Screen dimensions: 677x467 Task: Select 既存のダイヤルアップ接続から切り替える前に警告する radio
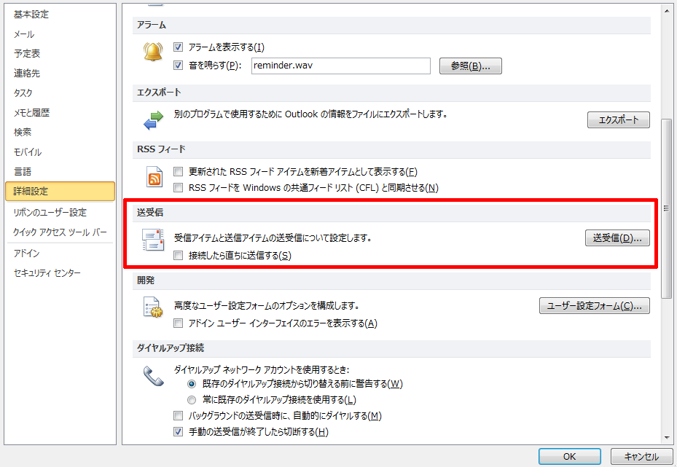click(191, 384)
